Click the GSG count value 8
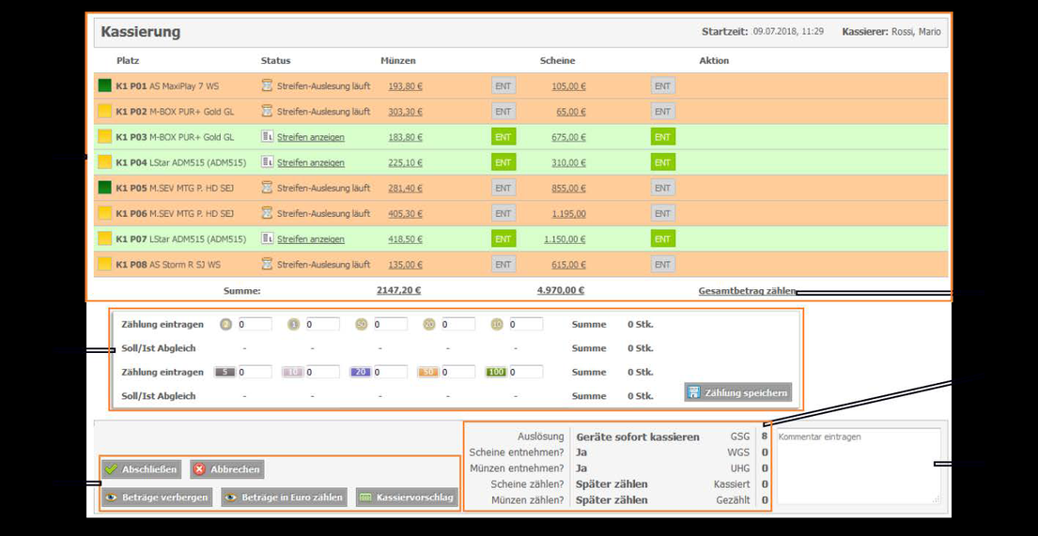The height and width of the screenshot is (536, 1038). (x=765, y=437)
